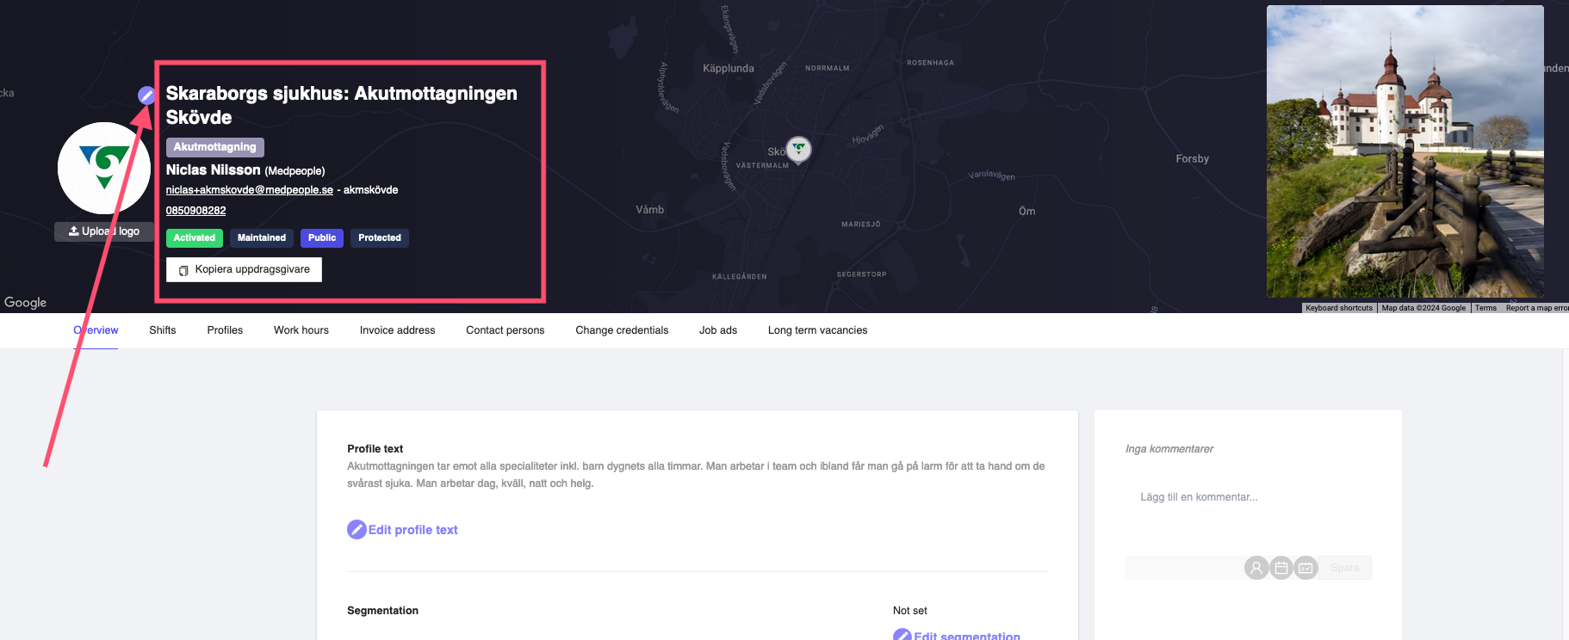Click the calendar-check icon in comment toolbar

1306,568
